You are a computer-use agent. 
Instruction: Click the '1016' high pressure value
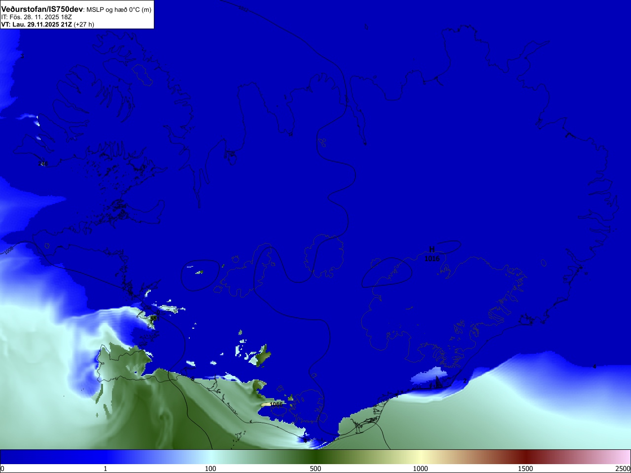pyautogui.click(x=432, y=259)
